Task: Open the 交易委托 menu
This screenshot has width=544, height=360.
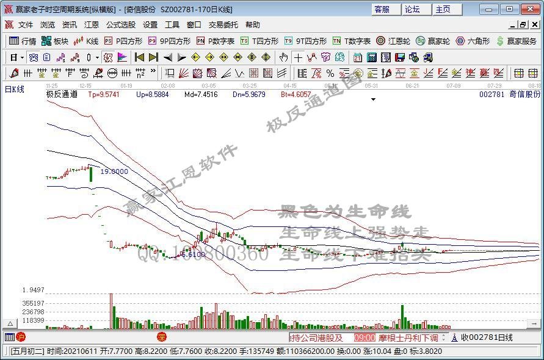Action: point(223,25)
